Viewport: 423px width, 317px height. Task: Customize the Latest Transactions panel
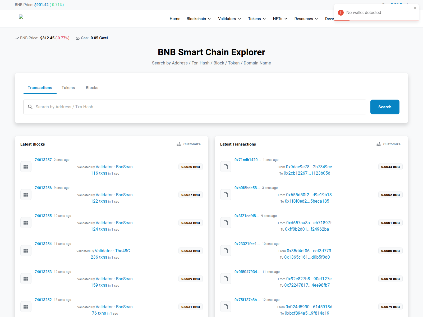pyautogui.click(x=389, y=144)
